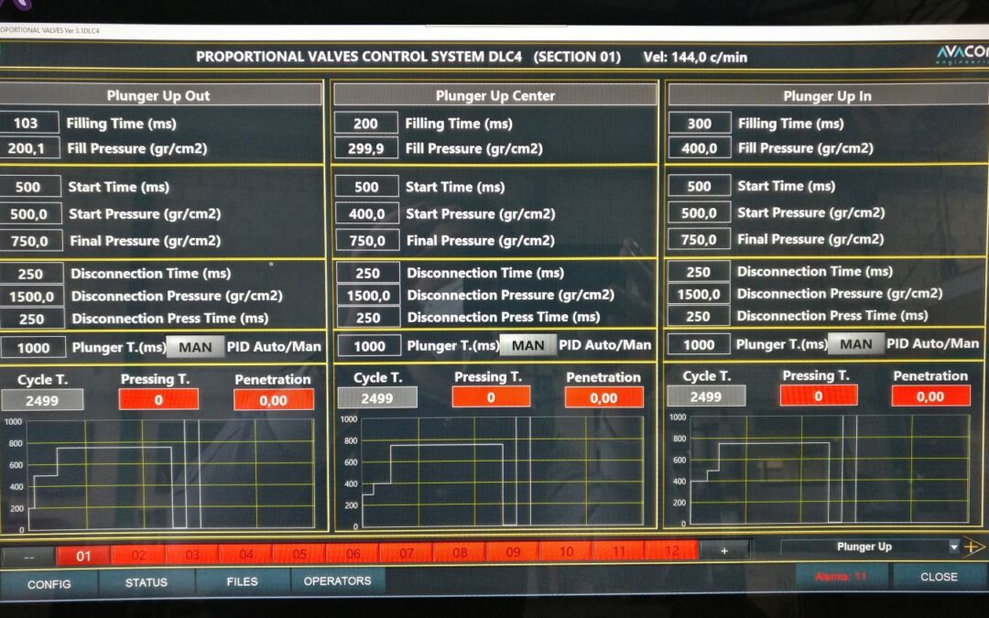Toggle MAN mode for Plunger Up Out
989x618 pixels.
coord(195,347)
